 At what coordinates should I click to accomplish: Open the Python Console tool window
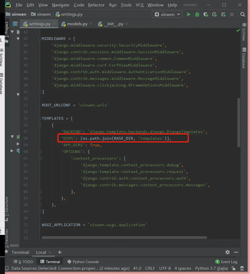coord(83,261)
